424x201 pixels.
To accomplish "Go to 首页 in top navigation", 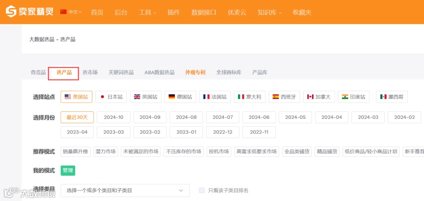I will click(97, 12).
